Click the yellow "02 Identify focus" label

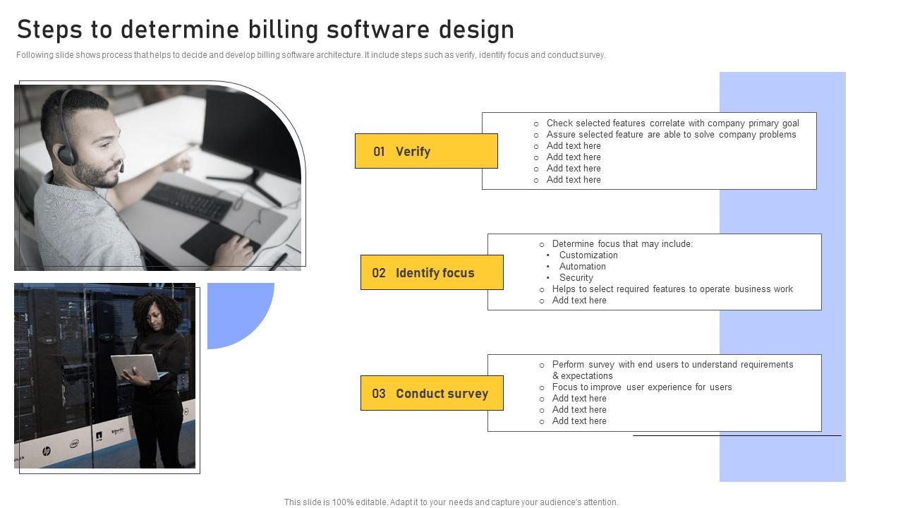pos(431,273)
